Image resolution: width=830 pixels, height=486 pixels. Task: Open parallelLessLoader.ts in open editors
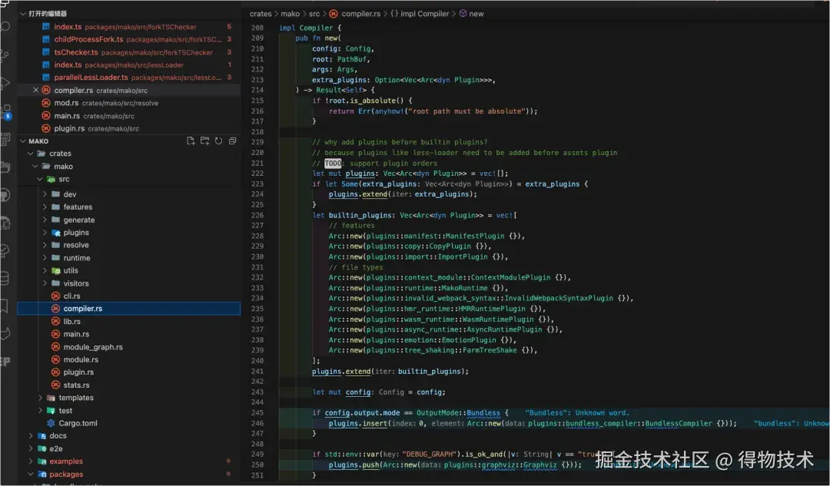[x=129, y=78]
